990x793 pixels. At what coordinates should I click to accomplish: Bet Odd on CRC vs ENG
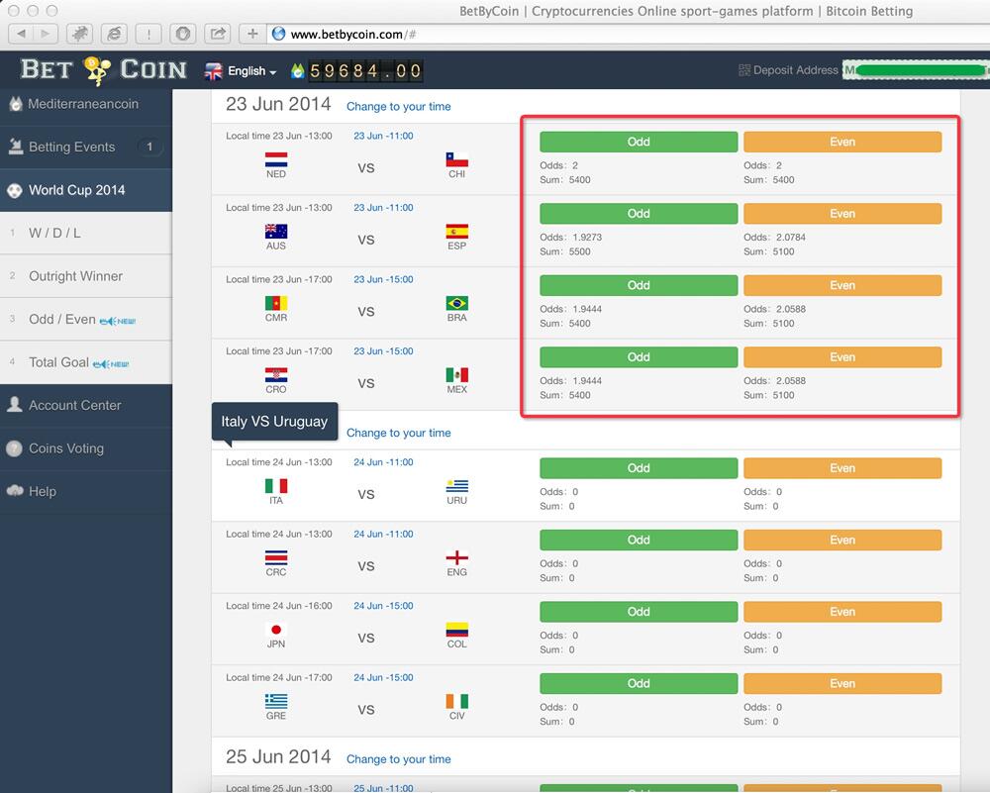[x=639, y=540]
